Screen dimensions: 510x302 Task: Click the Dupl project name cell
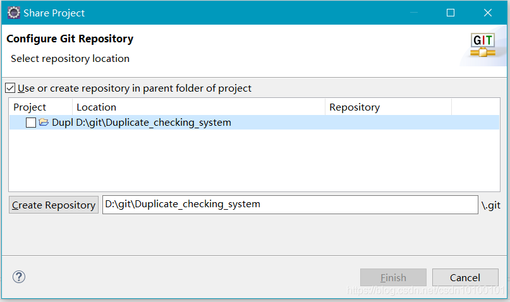[x=63, y=122]
